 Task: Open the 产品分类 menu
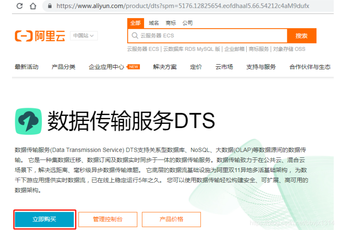tap(63, 67)
